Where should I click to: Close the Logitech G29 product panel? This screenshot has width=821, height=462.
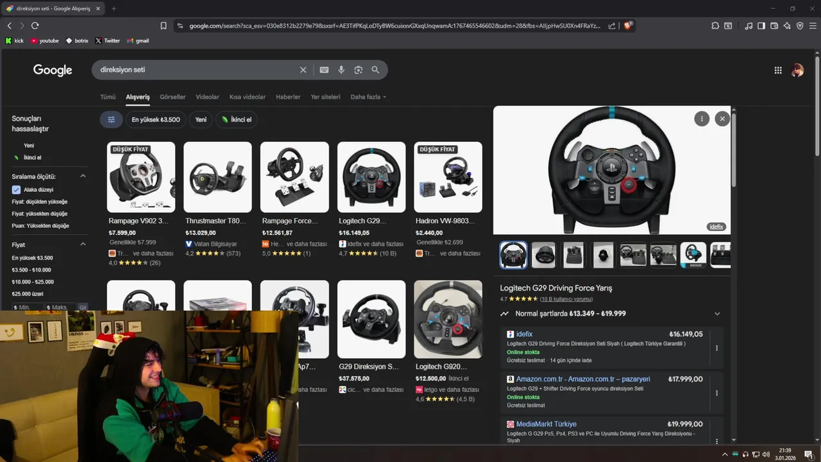click(x=722, y=119)
